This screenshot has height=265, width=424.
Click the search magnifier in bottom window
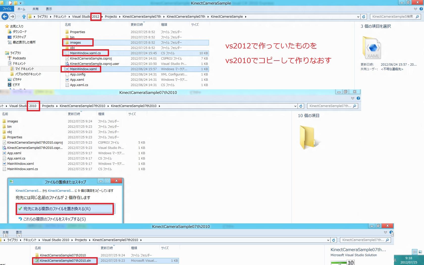pos(387,240)
